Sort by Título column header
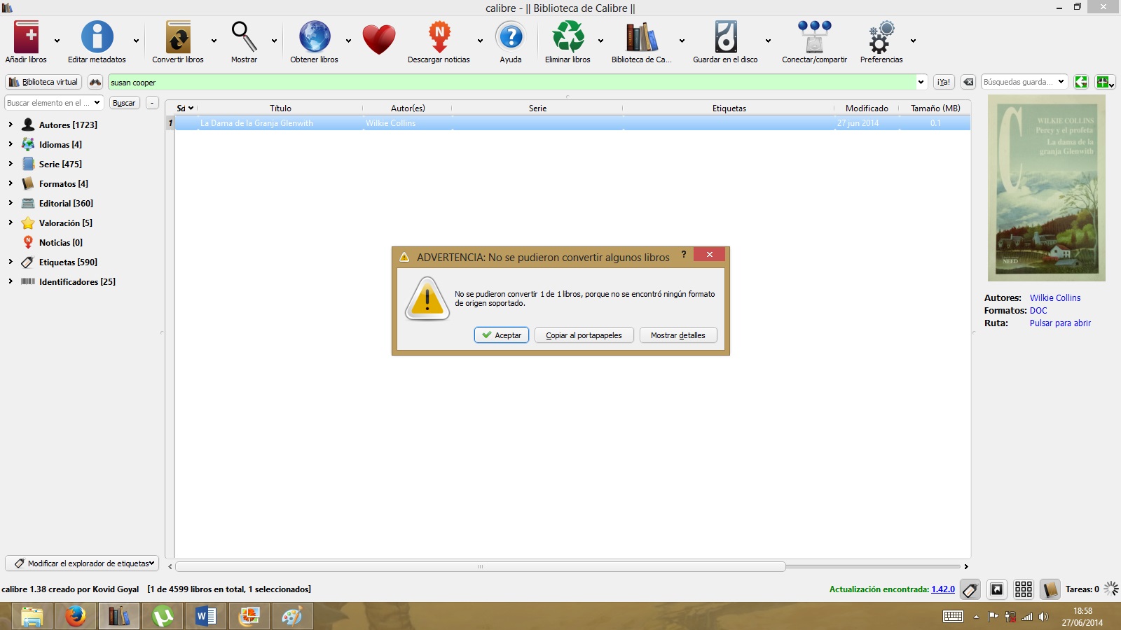The height and width of the screenshot is (630, 1121). coord(280,108)
